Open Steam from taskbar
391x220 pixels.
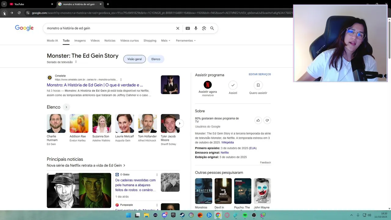click(x=182, y=215)
